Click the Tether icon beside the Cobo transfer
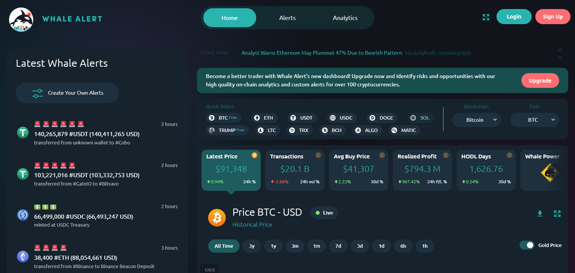This screenshot has height=273, width=575. tap(23, 132)
